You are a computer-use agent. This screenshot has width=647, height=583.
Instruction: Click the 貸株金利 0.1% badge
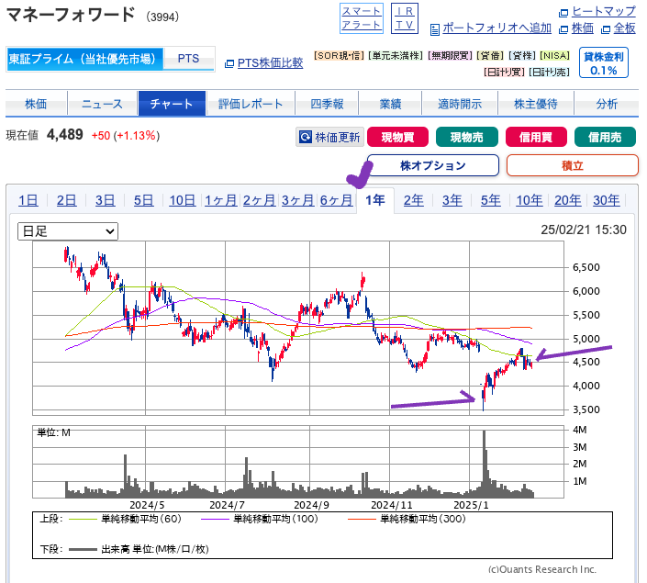tap(604, 62)
